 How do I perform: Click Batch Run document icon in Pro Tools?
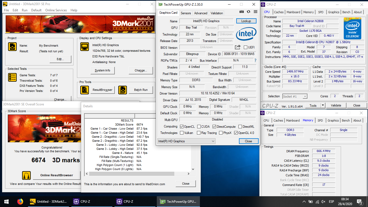123,90
